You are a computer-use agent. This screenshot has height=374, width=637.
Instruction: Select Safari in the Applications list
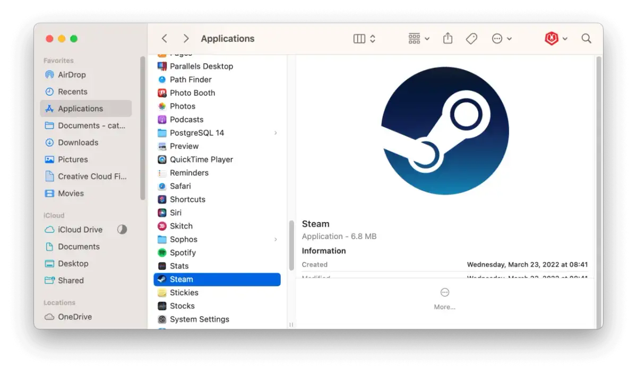click(x=180, y=186)
